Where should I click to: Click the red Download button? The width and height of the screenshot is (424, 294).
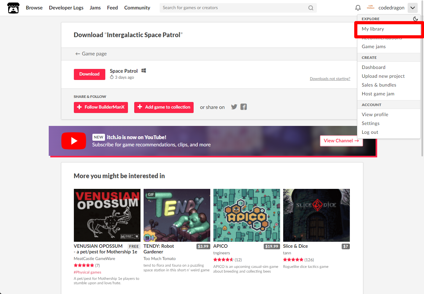pyautogui.click(x=90, y=74)
